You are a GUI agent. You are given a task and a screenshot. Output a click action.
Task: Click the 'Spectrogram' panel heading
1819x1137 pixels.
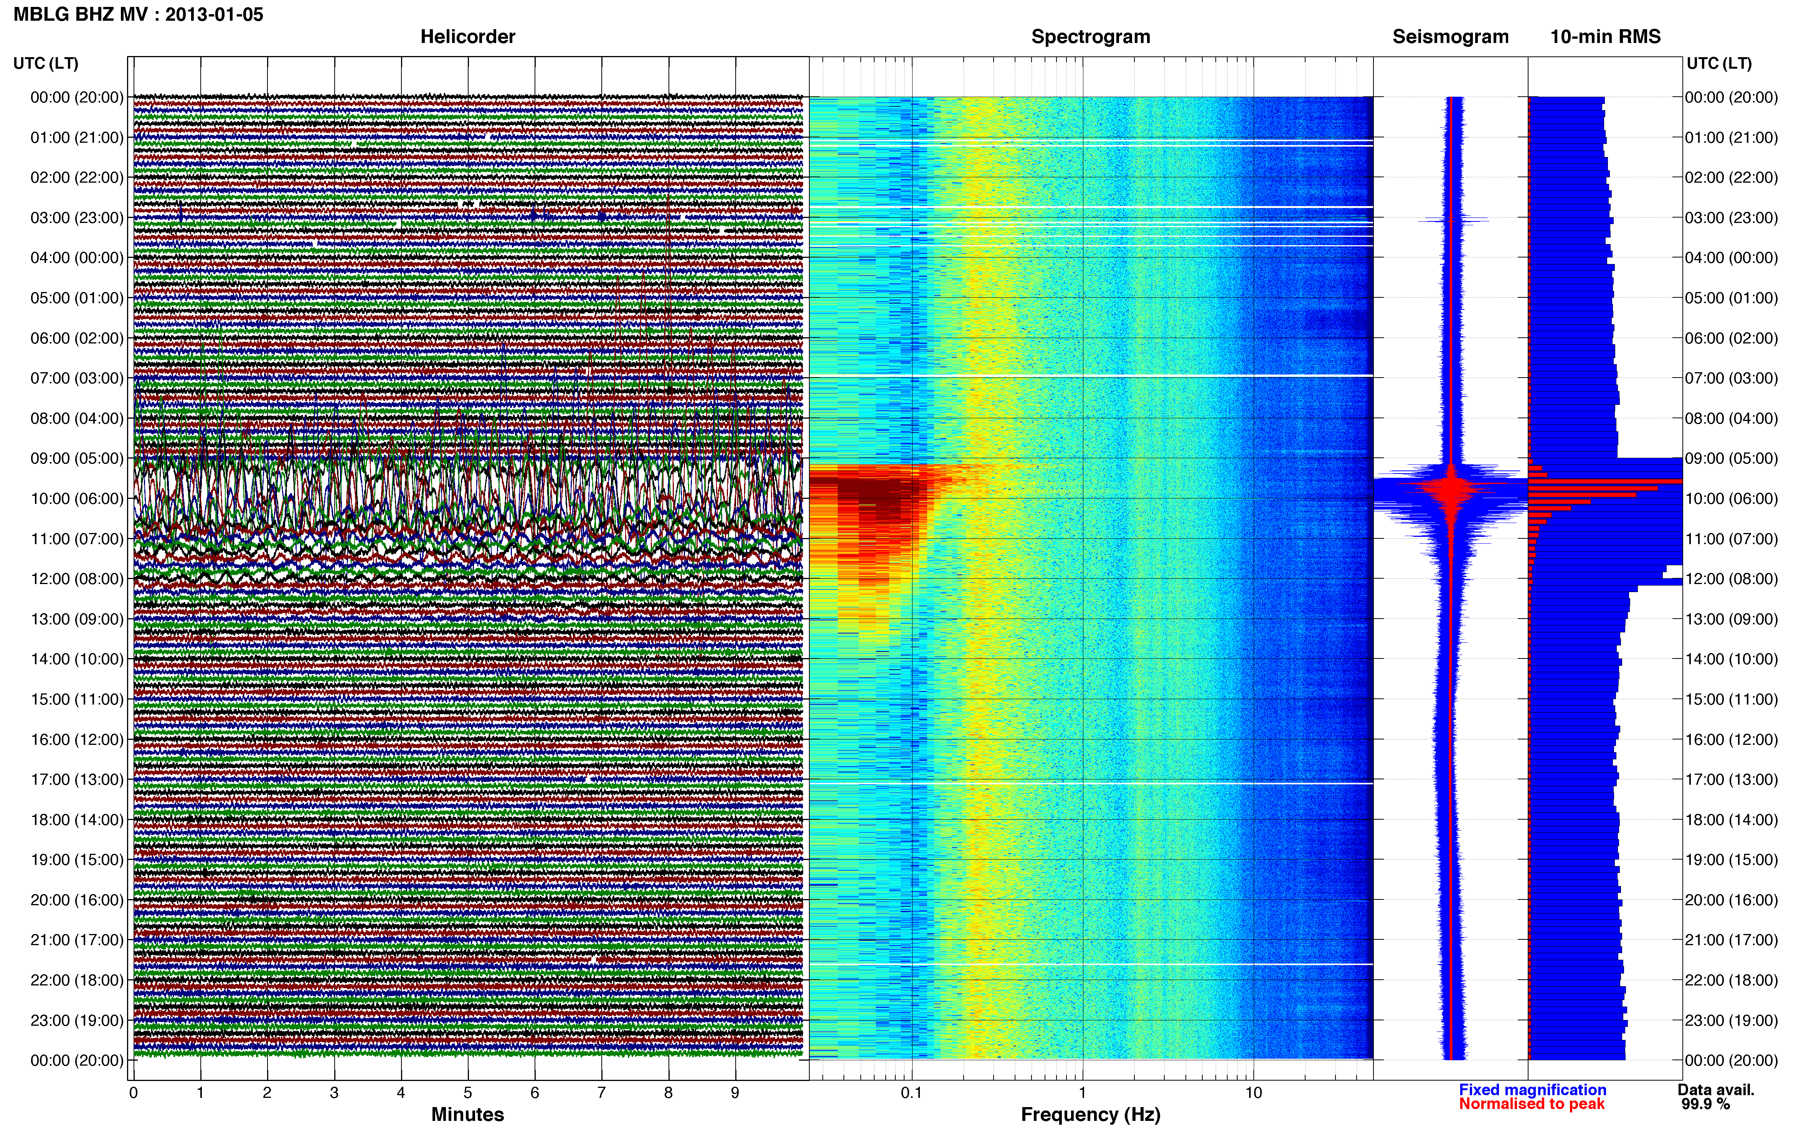1090,37
